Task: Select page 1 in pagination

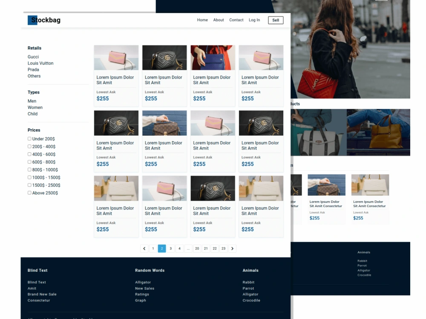Action: (153, 248)
